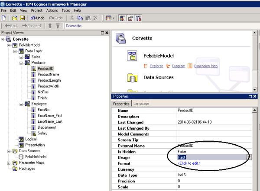Toggle the Project Viewer pane icon
260x191 pixels.
point(123,18)
